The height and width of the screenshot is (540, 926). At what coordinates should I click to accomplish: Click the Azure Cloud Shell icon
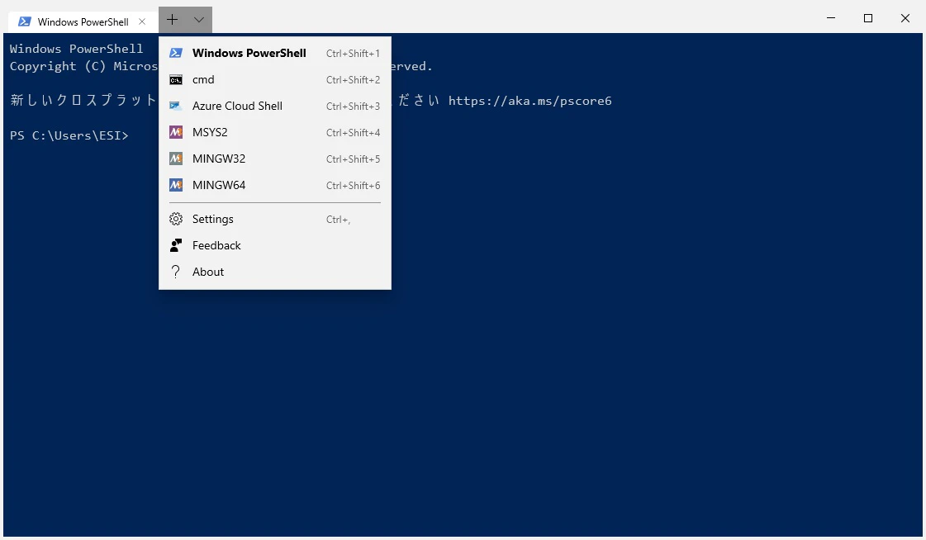pos(175,106)
